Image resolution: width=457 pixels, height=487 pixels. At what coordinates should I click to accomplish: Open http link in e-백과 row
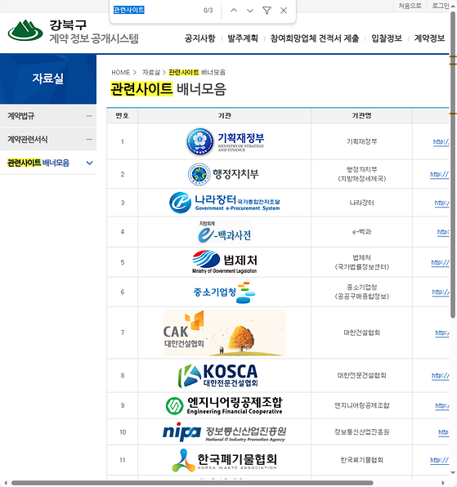tap(443, 232)
